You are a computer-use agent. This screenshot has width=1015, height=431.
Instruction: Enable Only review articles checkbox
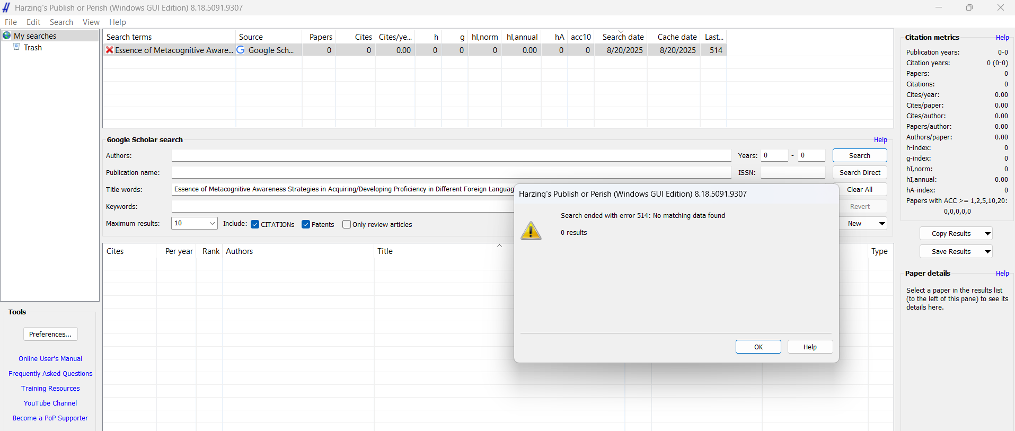point(347,224)
